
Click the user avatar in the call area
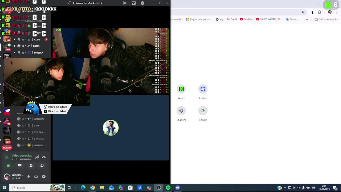pyautogui.click(x=111, y=128)
